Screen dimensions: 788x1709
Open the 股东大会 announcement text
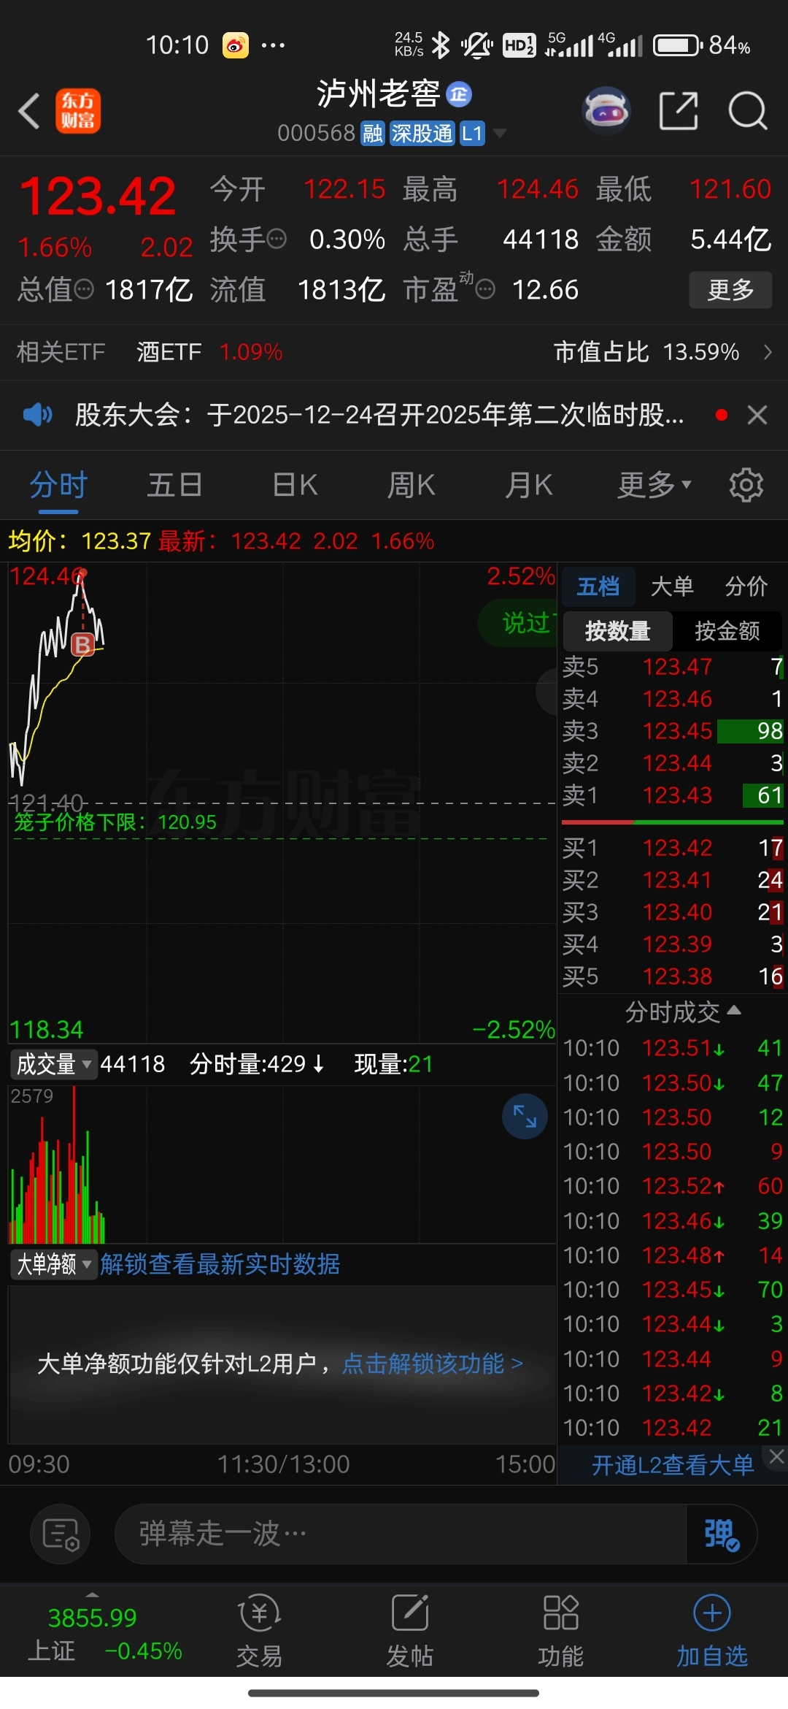tap(379, 415)
